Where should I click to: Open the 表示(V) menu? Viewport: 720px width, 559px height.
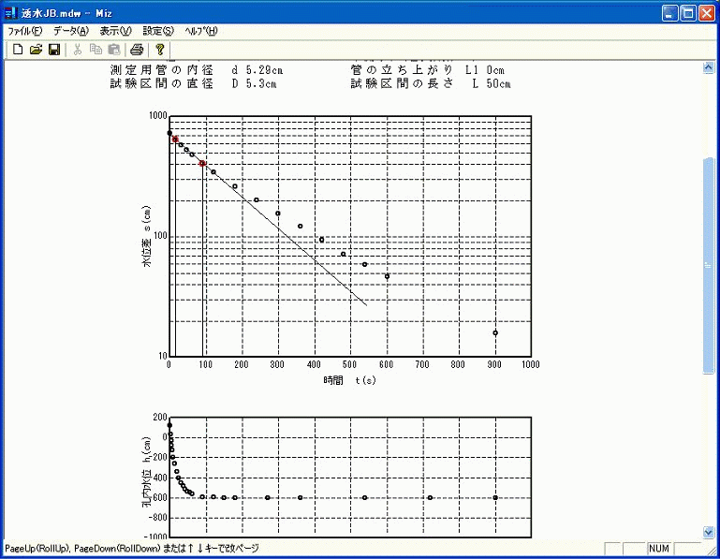click(x=115, y=31)
